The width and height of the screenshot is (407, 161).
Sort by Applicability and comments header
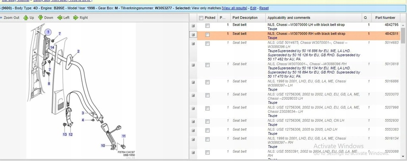click(289, 17)
